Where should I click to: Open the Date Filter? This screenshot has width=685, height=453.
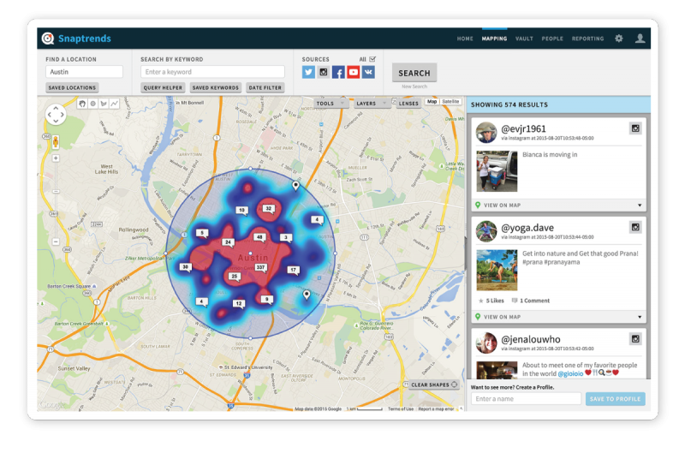265,88
